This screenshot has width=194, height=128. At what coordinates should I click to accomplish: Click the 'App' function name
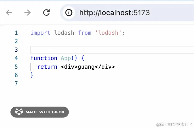[66, 58]
